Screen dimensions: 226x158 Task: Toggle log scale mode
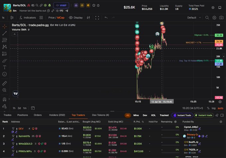[x=213, y=108]
